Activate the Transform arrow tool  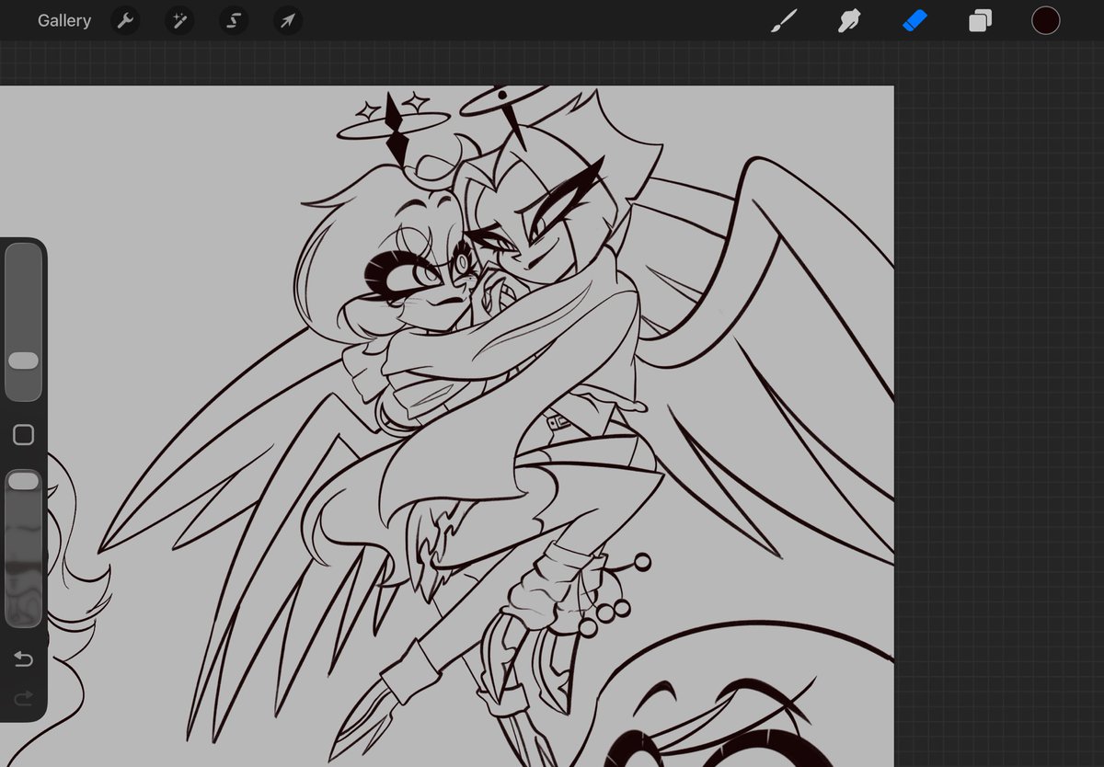288,21
